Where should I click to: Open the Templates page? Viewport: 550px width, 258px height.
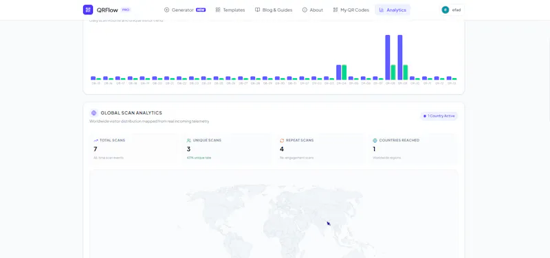(230, 10)
